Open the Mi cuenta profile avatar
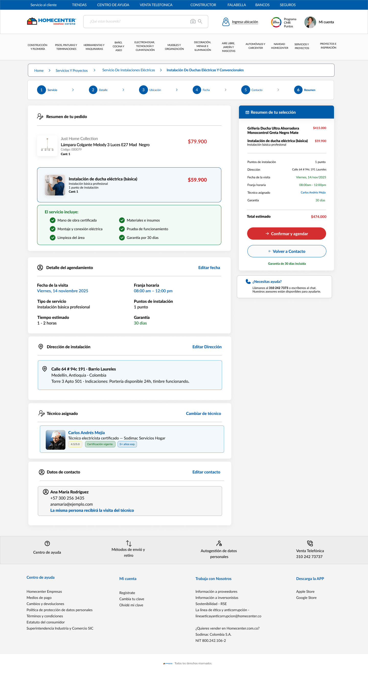 (310, 22)
